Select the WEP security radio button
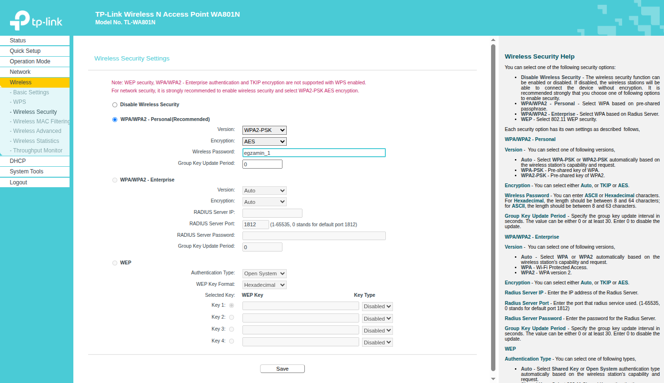Screen dimensions: 664x383 coord(114,263)
